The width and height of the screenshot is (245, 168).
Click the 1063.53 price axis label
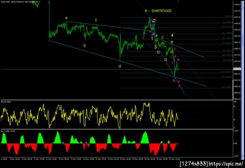coord(237,80)
